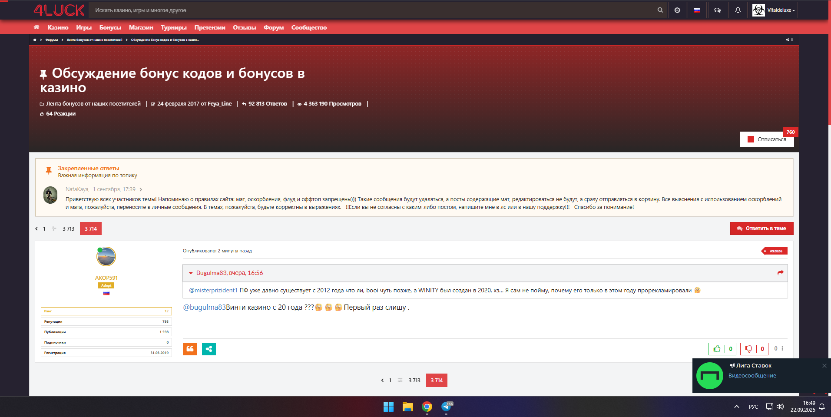Open the post options three-dots menu
The height and width of the screenshot is (417, 831).
782,348
